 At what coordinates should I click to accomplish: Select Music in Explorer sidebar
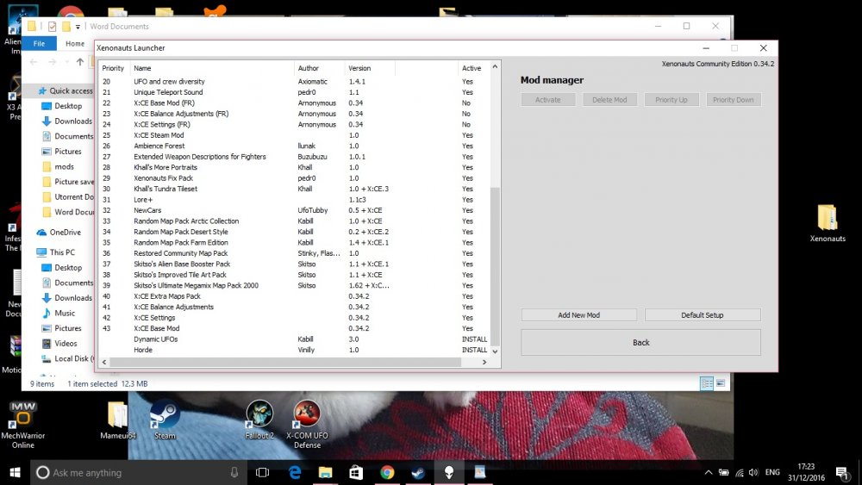point(59,313)
